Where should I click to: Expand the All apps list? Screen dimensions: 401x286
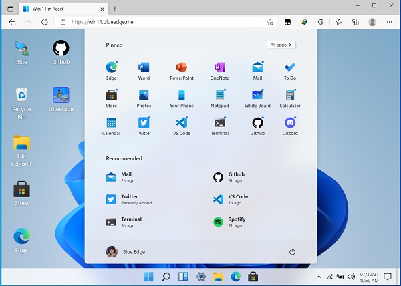281,45
